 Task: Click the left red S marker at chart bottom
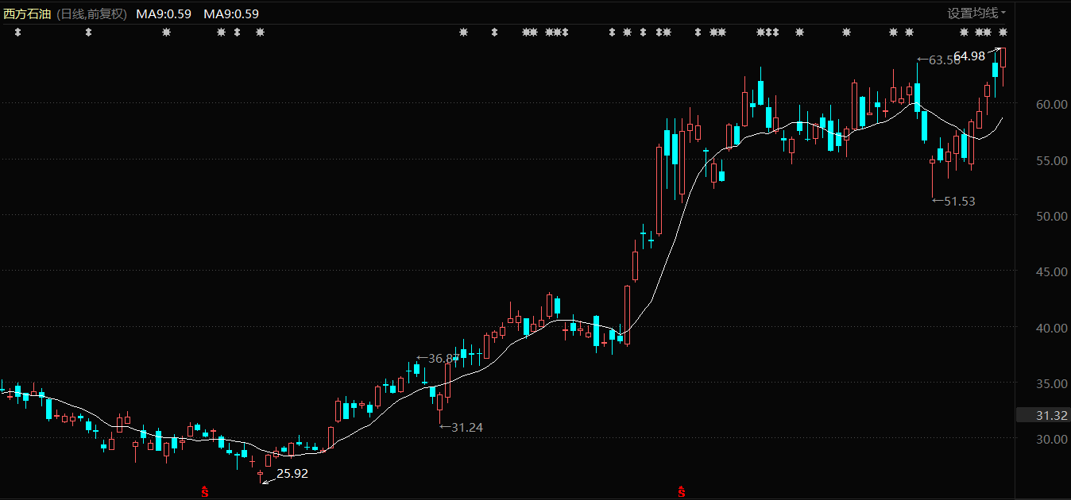pyautogui.click(x=204, y=493)
